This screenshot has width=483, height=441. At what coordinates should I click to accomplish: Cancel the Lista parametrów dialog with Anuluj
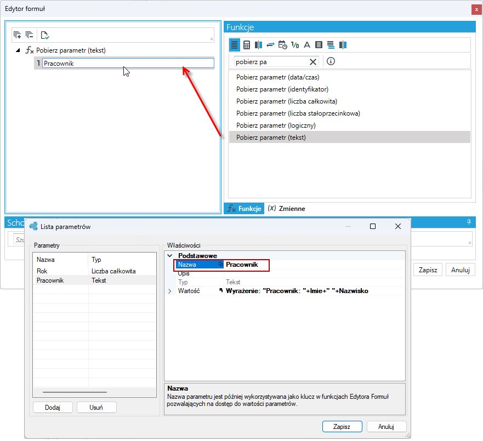pos(387,427)
